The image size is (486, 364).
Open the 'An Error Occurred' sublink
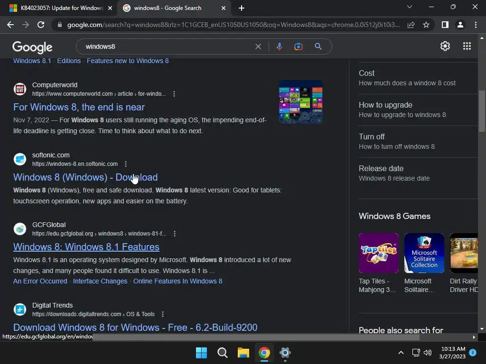pyautogui.click(x=40, y=281)
